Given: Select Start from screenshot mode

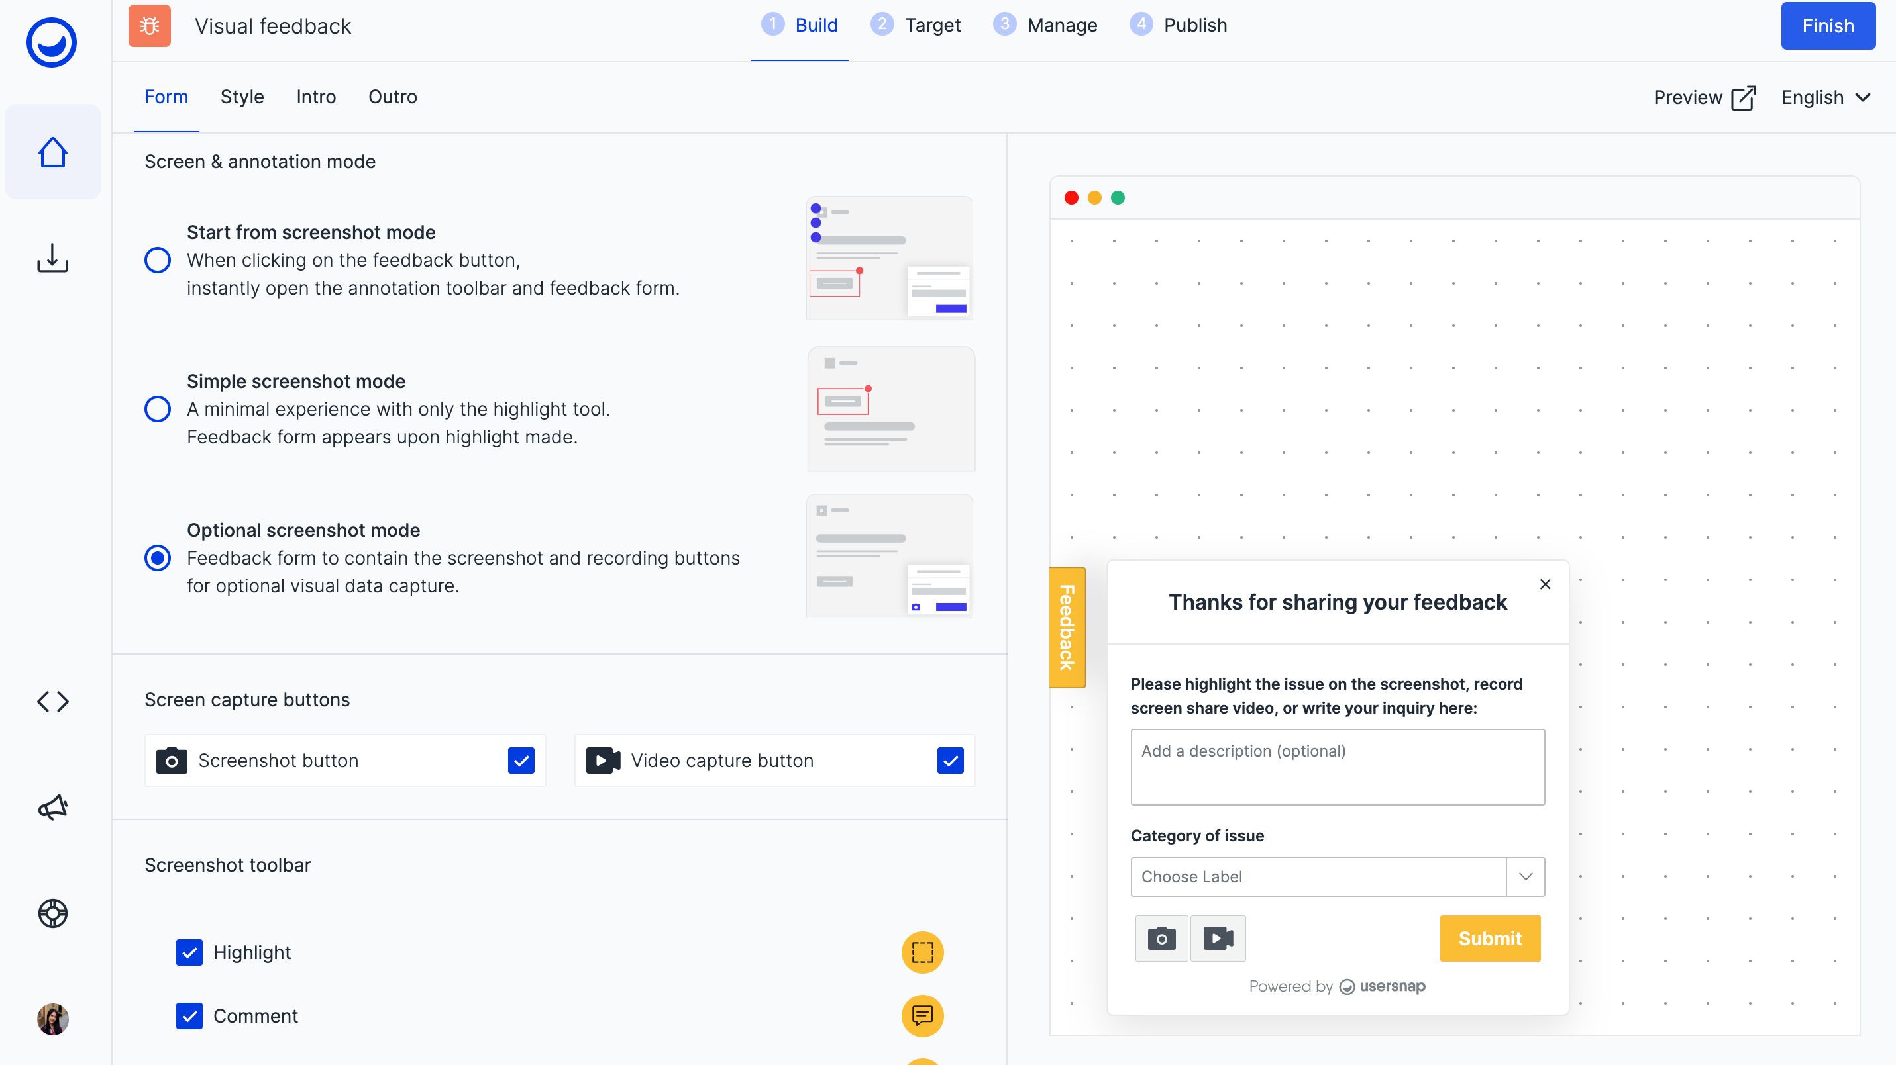Looking at the screenshot, I should 157,259.
